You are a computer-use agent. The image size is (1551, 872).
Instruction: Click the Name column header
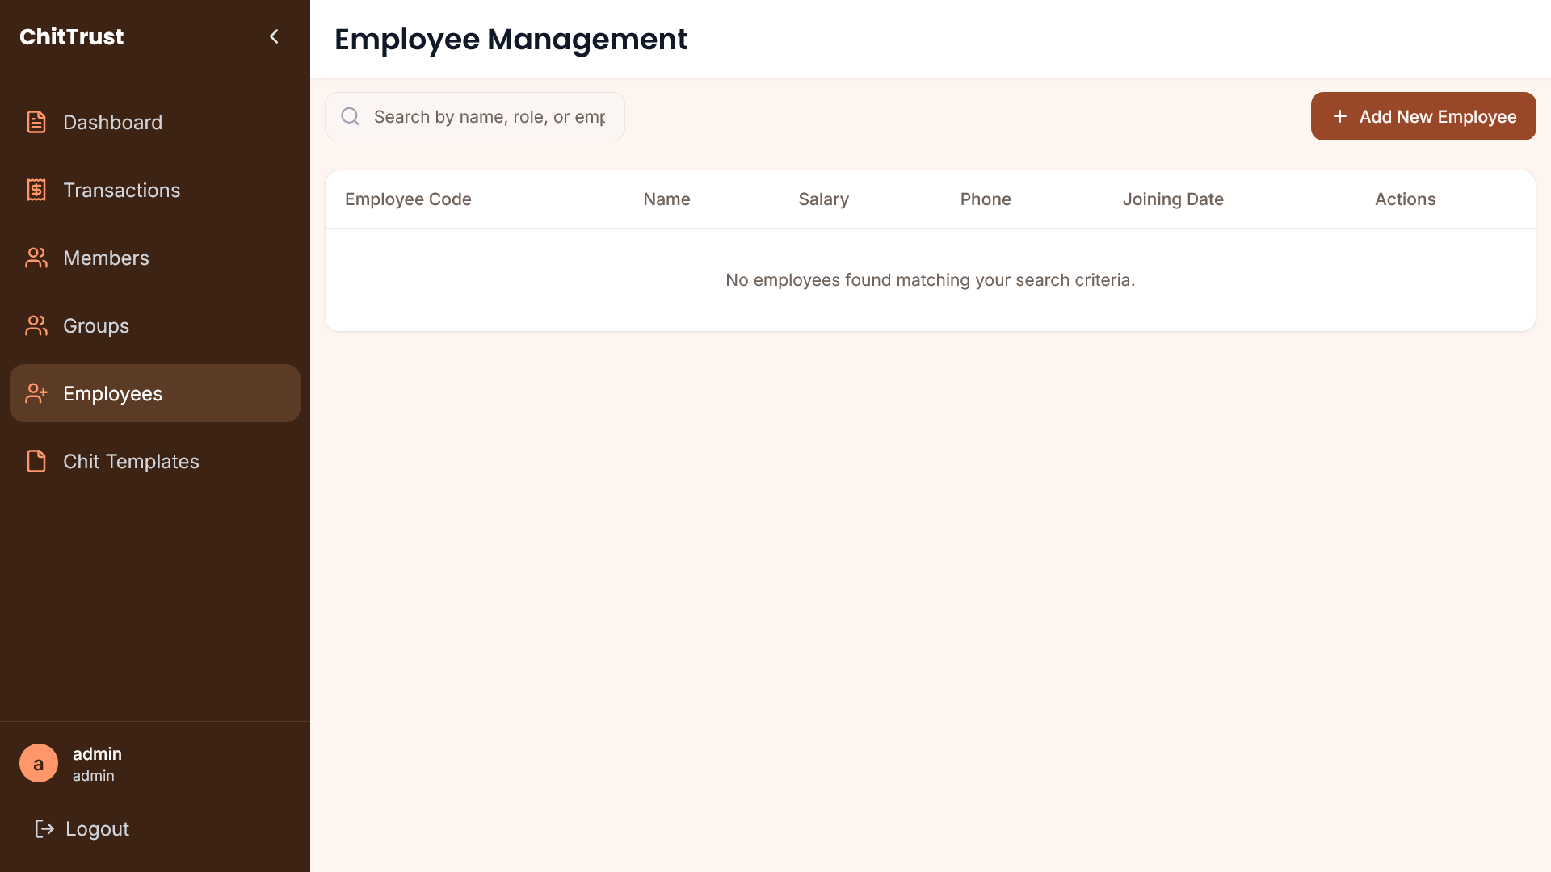(666, 199)
